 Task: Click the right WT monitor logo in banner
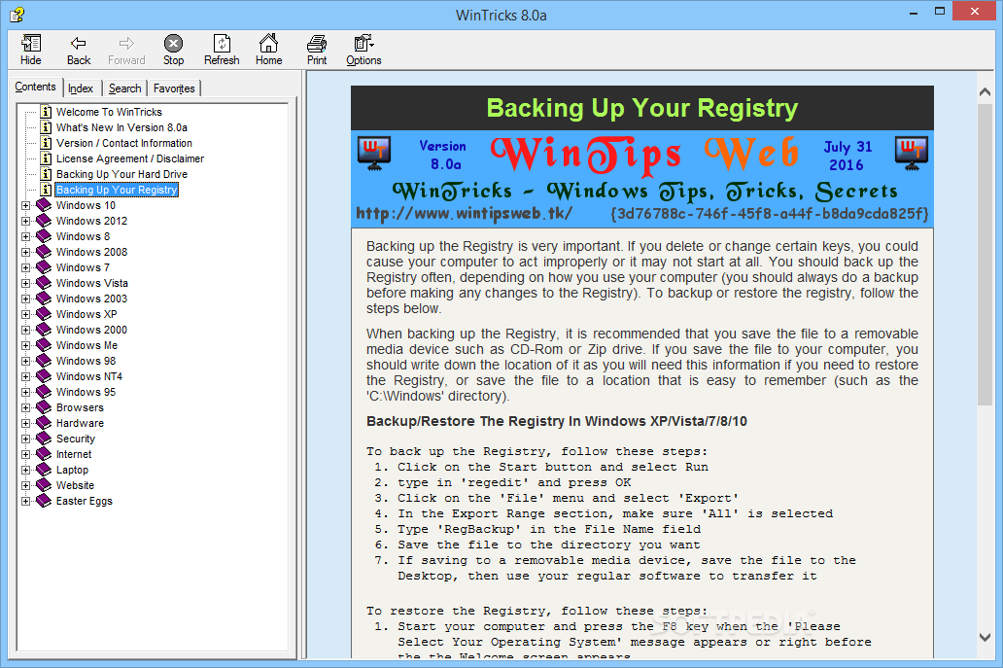(912, 154)
